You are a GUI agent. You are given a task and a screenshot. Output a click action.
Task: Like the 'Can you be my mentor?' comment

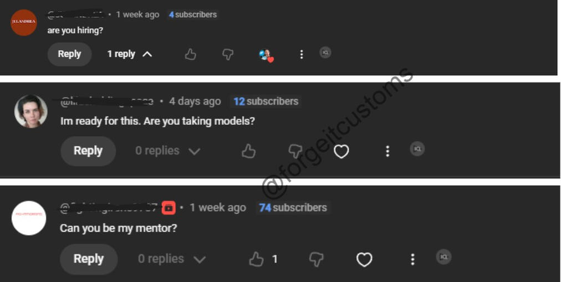click(256, 259)
